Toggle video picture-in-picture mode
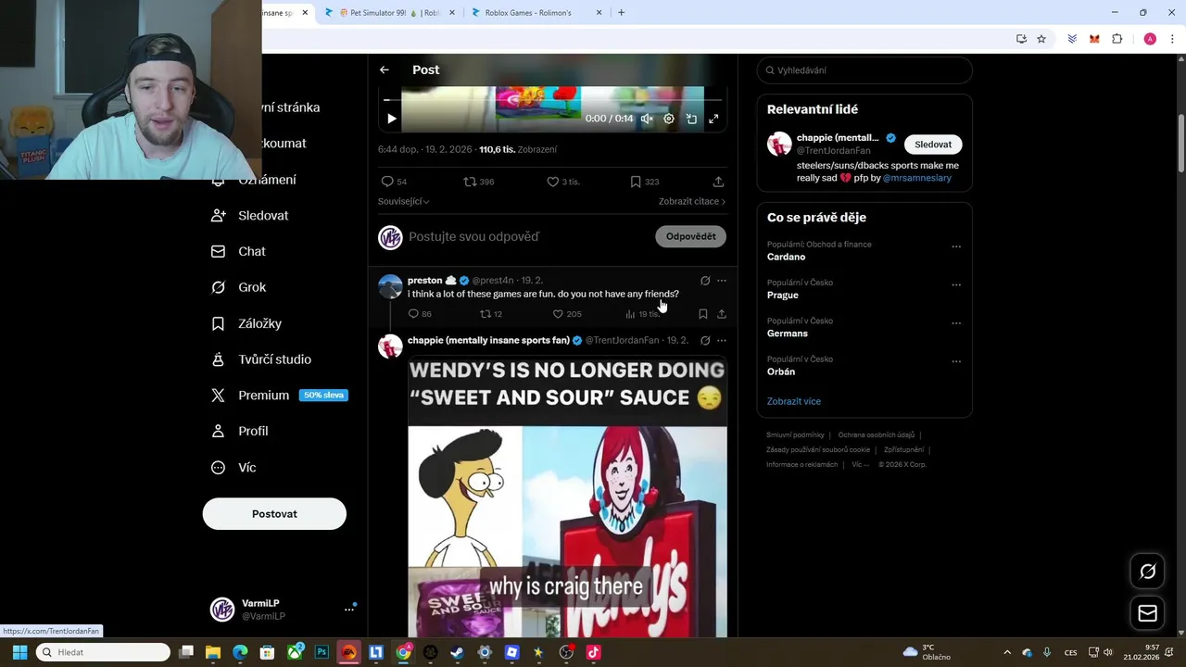 click(691, 119)
